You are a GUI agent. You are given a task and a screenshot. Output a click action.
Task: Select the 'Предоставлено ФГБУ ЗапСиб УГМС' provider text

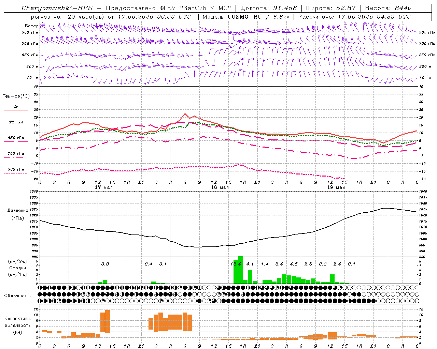click(169, 8)
